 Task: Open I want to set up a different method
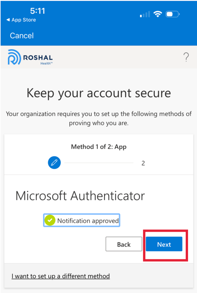coord(60,276)
